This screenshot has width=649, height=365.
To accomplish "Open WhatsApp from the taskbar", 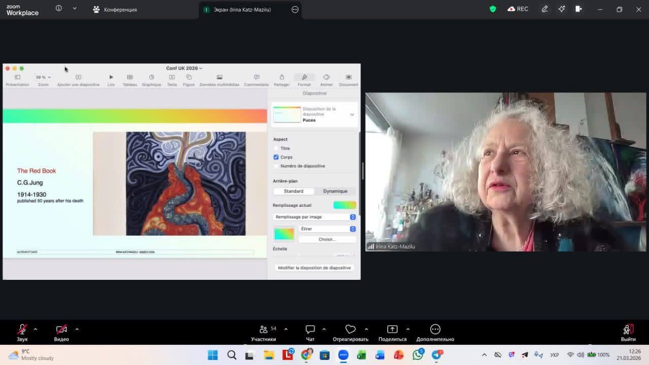I will [418, 355].
